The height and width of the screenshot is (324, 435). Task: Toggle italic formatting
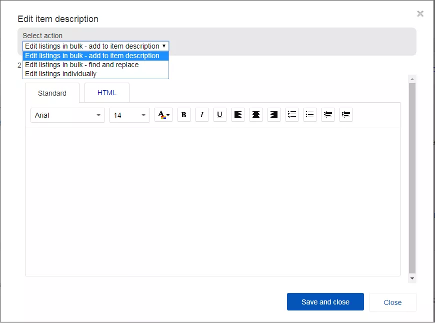click(x=201, y=115)
